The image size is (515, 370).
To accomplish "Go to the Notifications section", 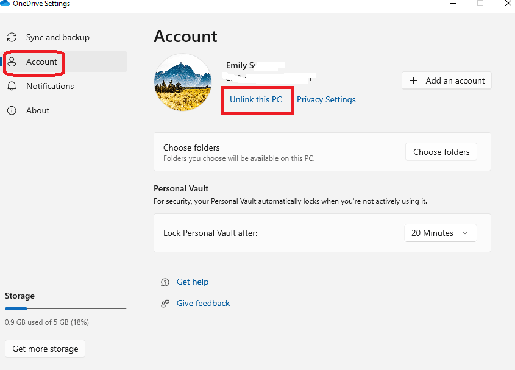I will pos(65,86).
